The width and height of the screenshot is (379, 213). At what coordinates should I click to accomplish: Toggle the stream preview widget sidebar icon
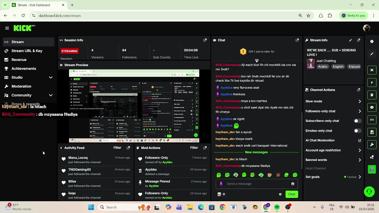[x=372, y=70]
